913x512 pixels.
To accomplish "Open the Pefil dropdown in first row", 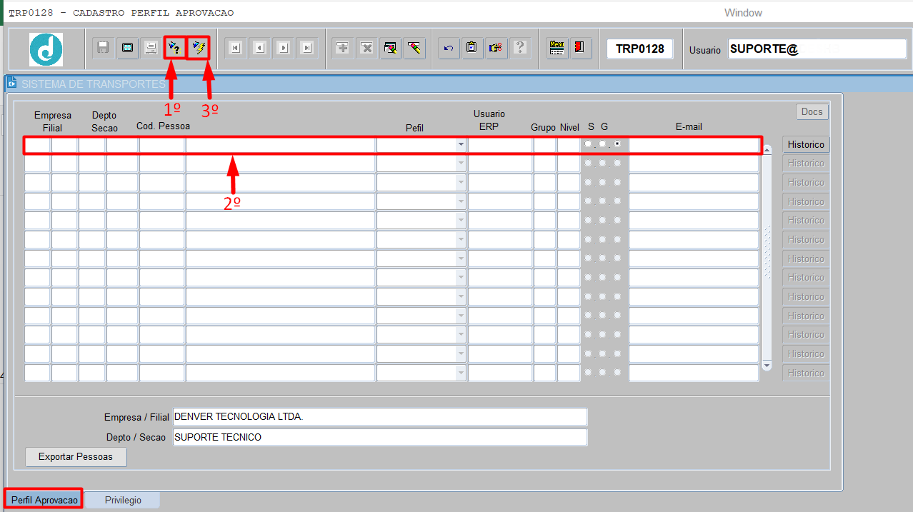I will [461, 145].
